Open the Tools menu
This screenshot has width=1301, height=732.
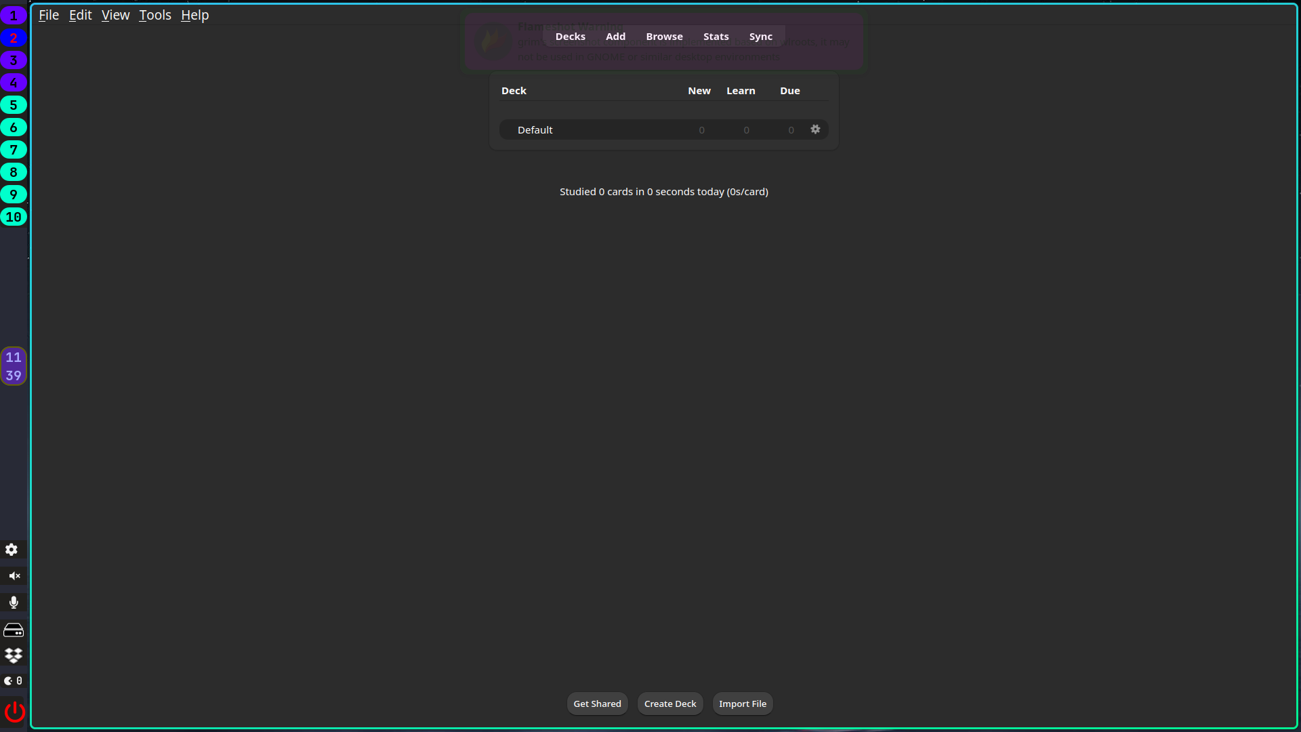[x=155, y=15]
